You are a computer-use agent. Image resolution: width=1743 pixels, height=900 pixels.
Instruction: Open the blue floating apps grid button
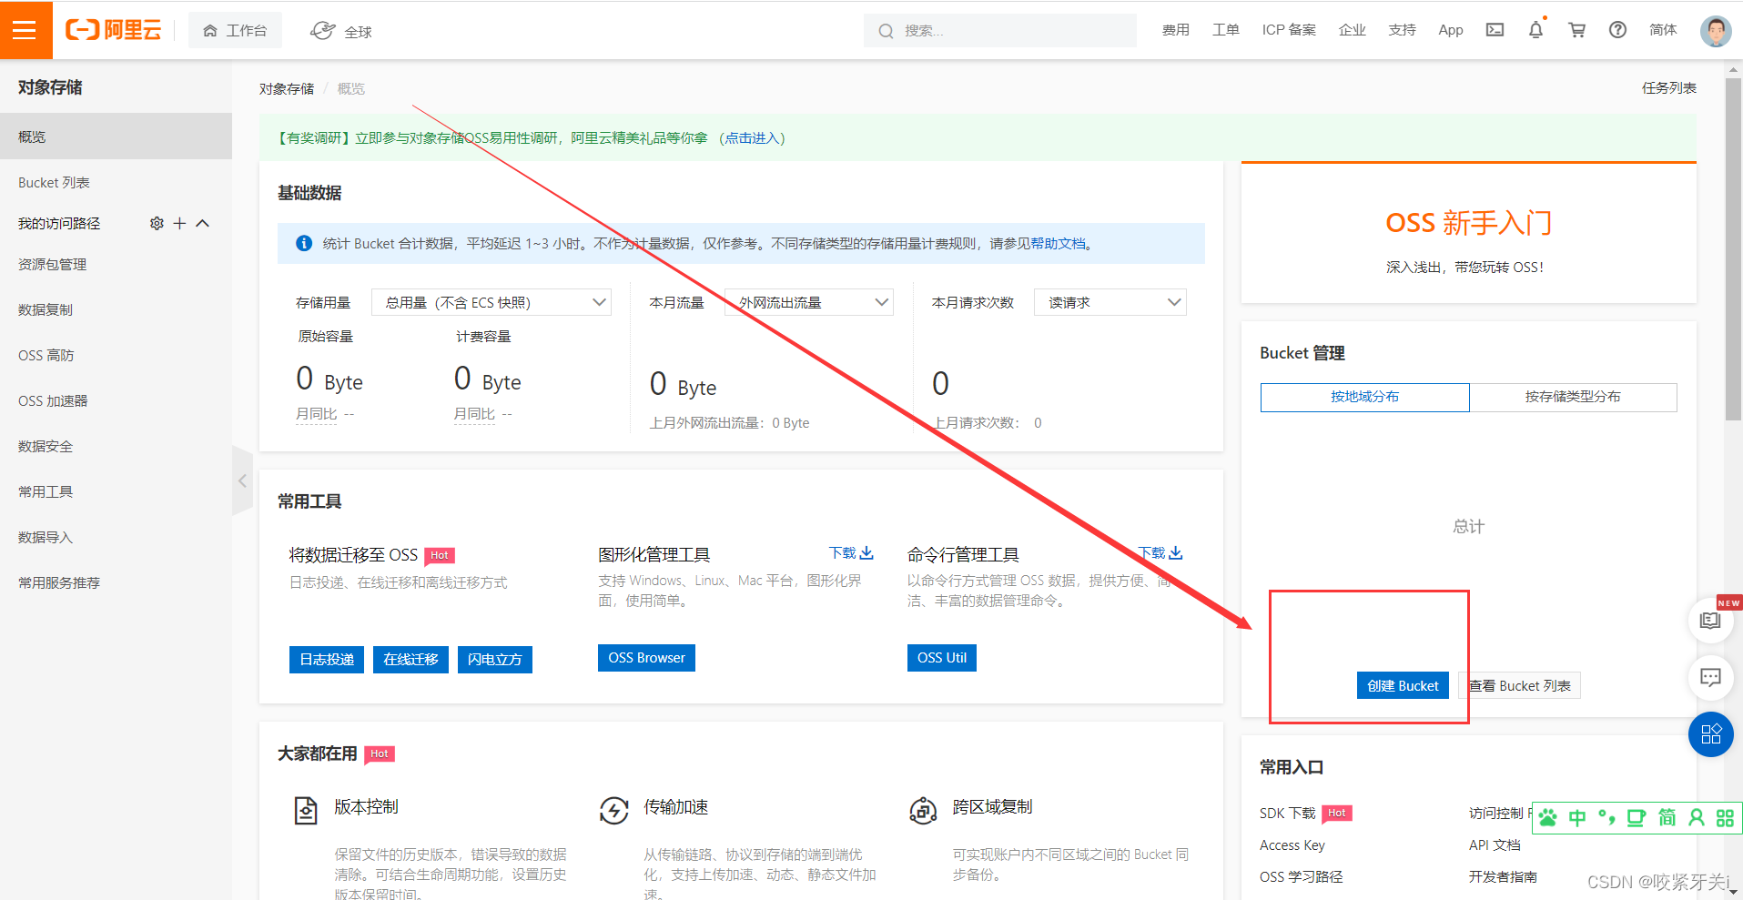1710,734
